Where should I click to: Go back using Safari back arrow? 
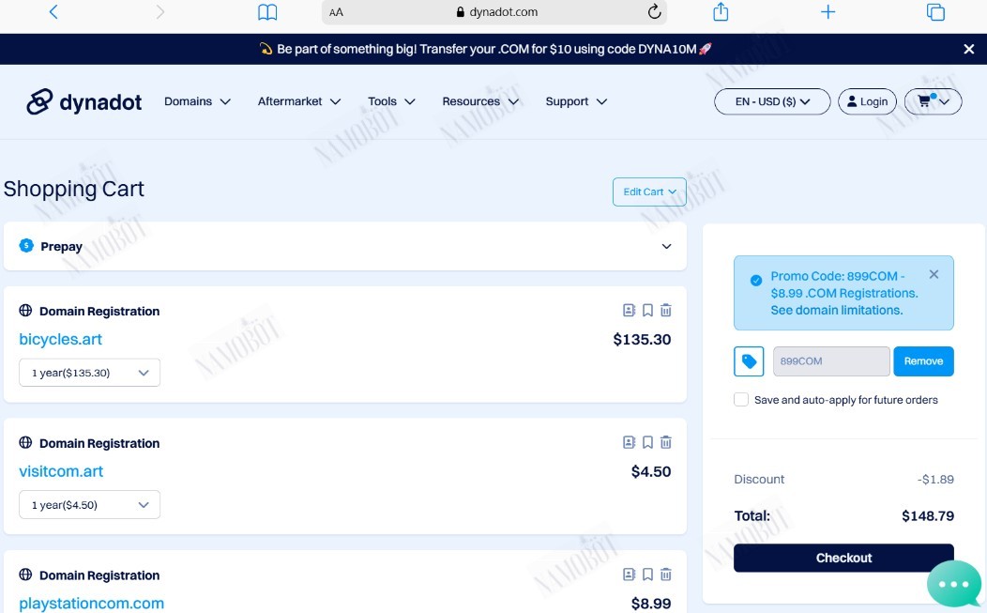click(x=53, y=12)
